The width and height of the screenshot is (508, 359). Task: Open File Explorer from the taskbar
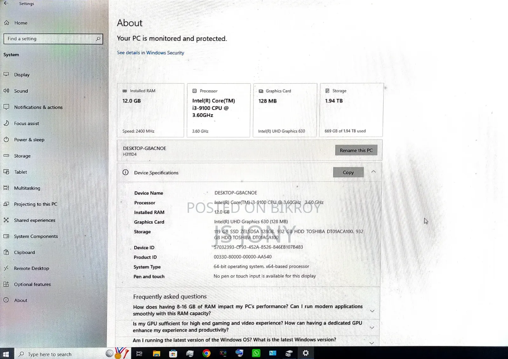pyautogui.click(x=157, y=353)
